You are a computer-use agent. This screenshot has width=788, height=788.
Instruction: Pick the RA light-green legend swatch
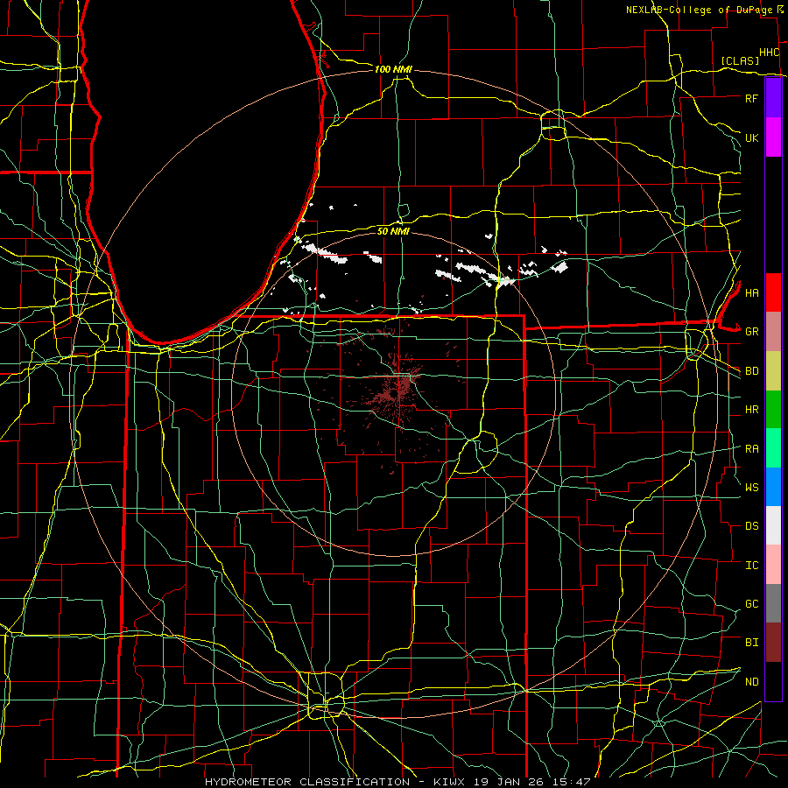click(x=773, y=448)
